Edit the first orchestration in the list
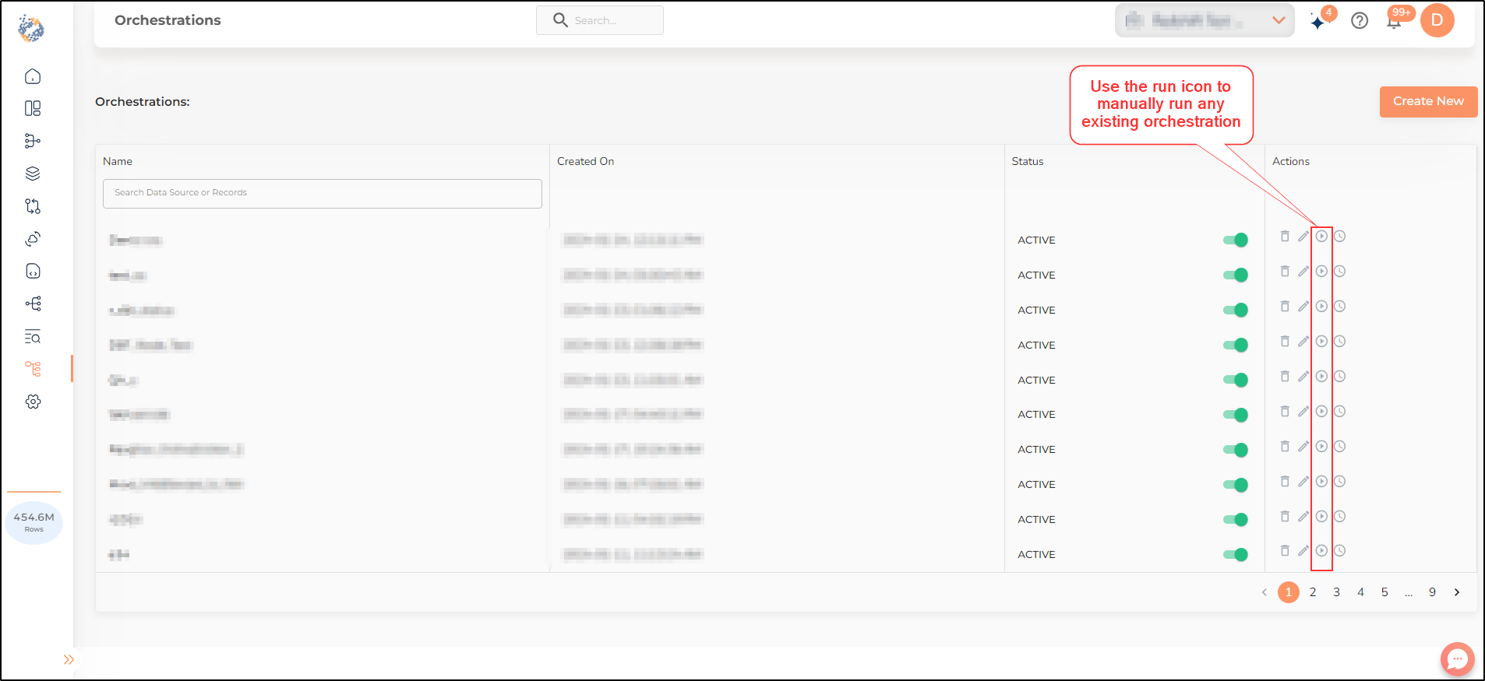Viewport: 1485px width, 681px height. pos(1303,236)
